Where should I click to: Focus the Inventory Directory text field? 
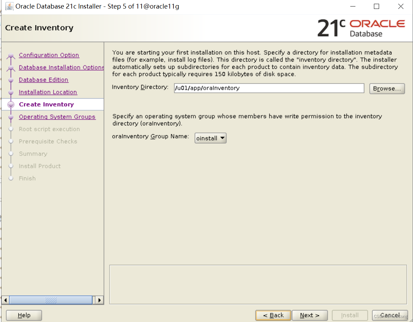pyautogui.click(x=269, y=88)
